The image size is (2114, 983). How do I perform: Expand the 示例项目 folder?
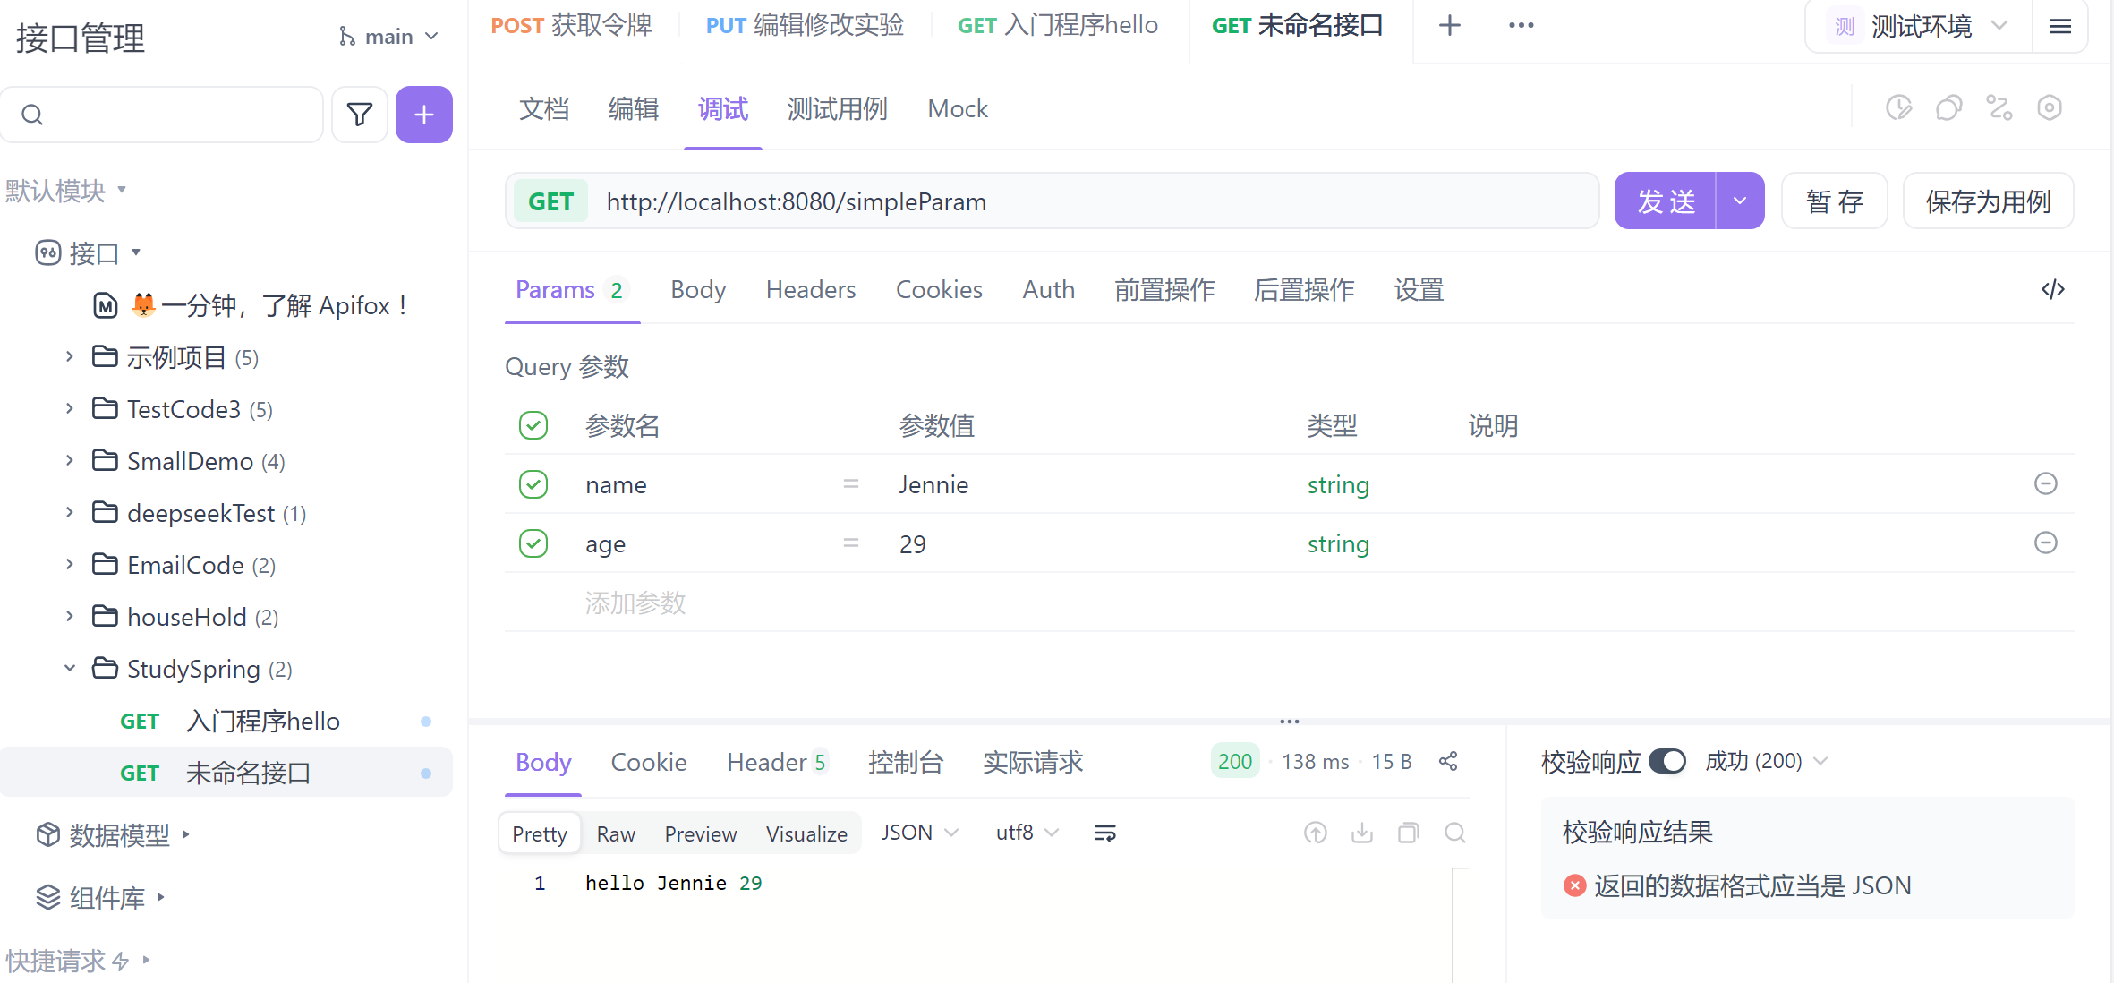[70, 357]
